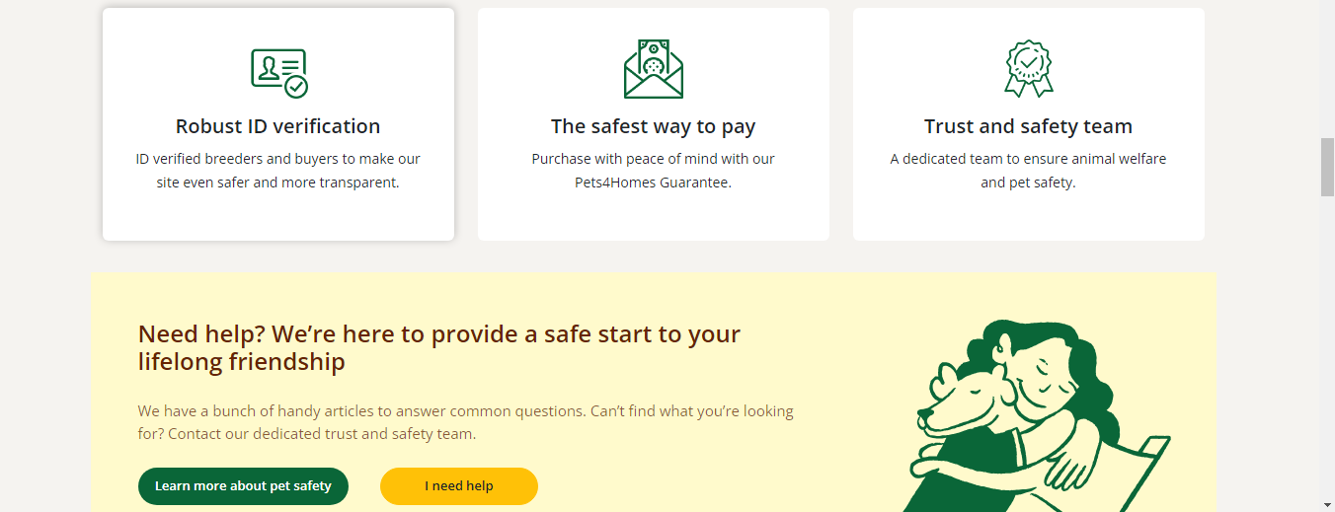This screenshot has height=512, width=1335.
Task: Click the vertical scrollbar thumb
Action: coord(1327,168)
